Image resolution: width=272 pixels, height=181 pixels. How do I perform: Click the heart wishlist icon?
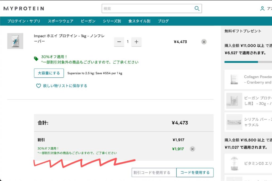click(38, 86)
